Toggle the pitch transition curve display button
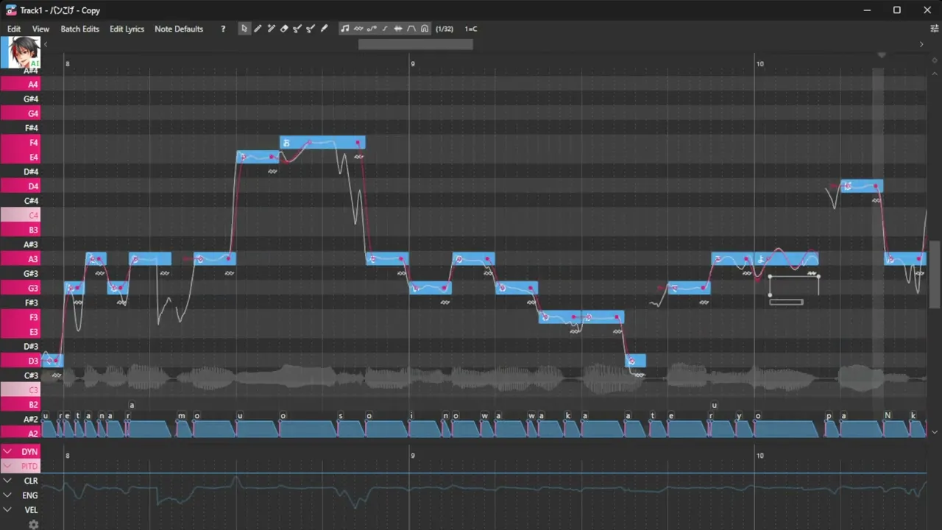Image resolution: width=942 pixels, height=530 pixels. [385, 29]
